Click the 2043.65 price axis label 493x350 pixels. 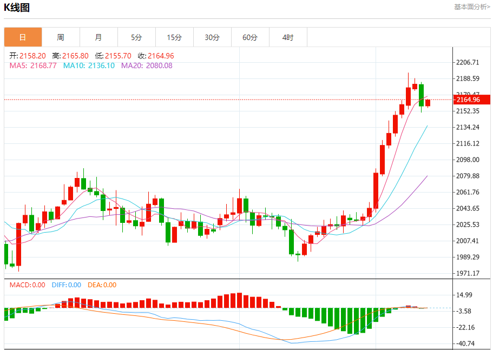point(468,208)
